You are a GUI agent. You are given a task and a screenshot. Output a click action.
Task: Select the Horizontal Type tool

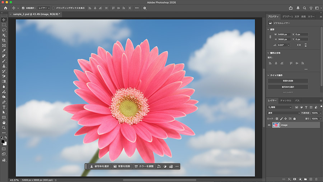(x=4, y=107)
